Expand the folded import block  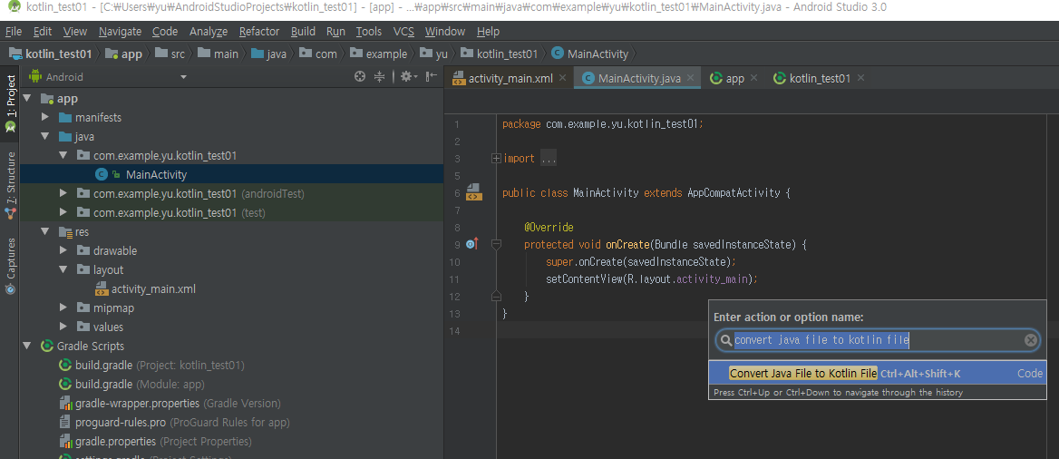click(x=497, y=158)
